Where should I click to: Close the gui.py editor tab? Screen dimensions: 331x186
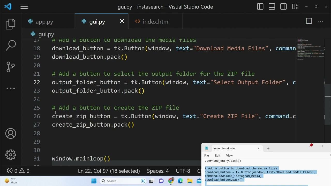pyautogui.click(x=122, y=21)
